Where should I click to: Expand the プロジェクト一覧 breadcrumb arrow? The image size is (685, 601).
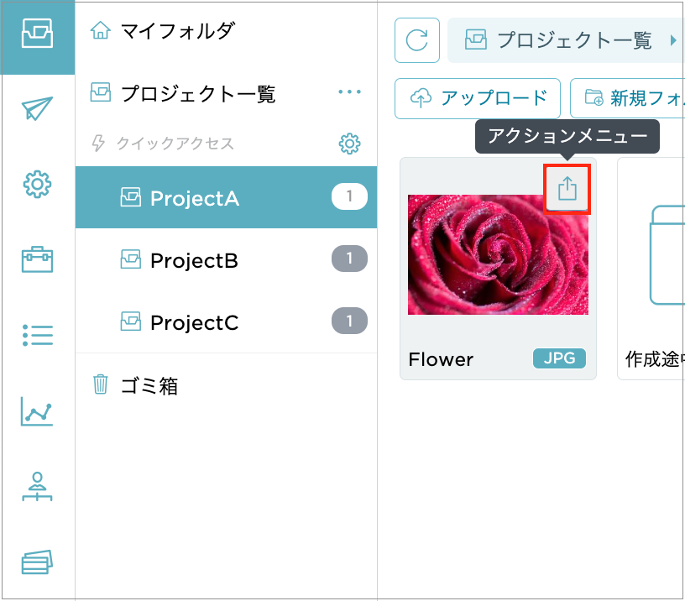tap(673, 40)
